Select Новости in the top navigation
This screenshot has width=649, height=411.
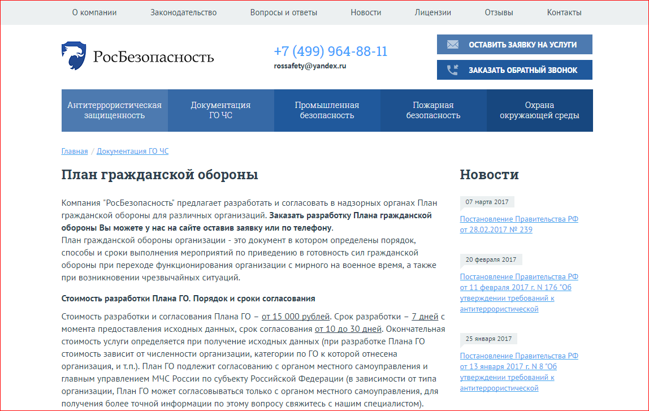point(366,12)
